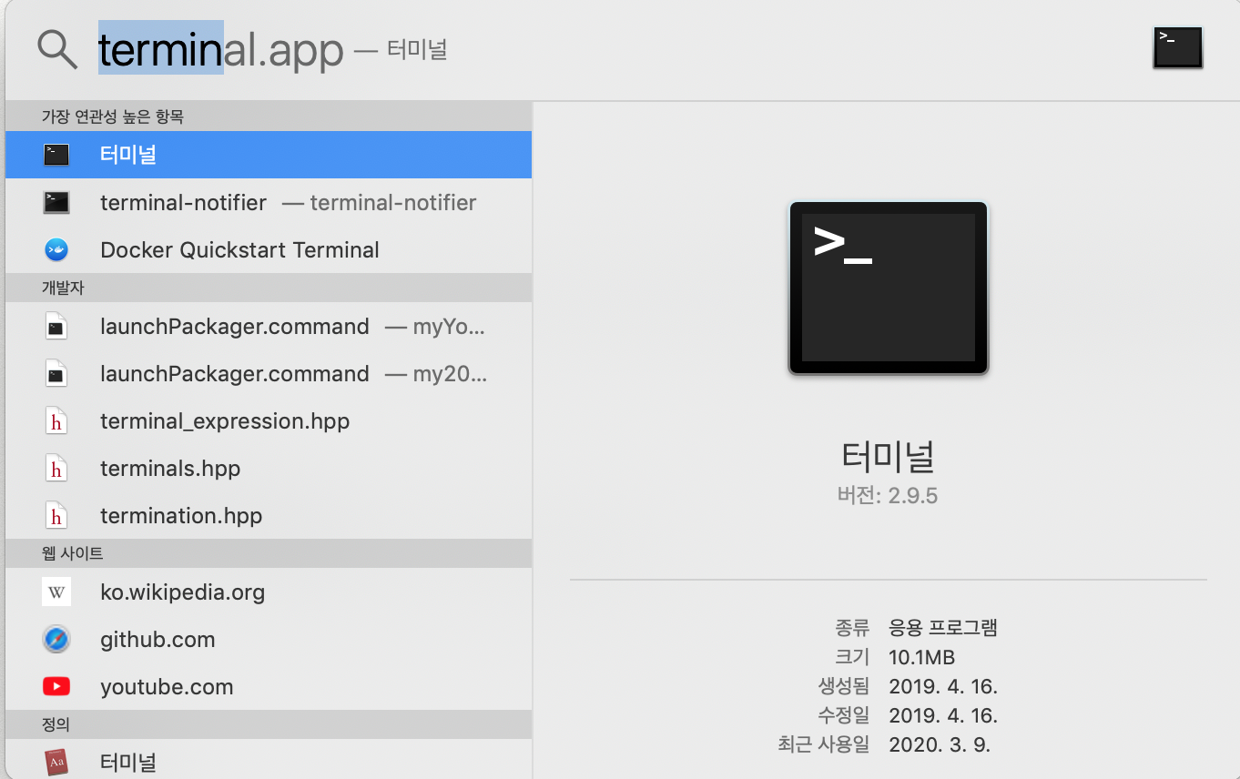Select the termination.hpp file result
This screenshot has height=779, width=1240.
pyautogui.click(x=269, y=515)
